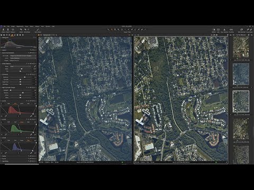Collapse the High Dynamic Range panel

pyautogui.click(x=1, y=88)
